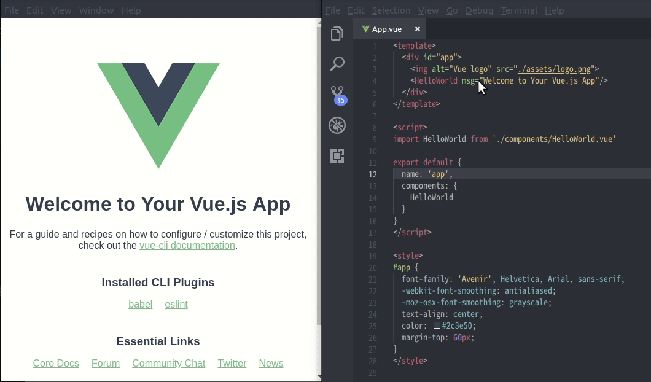Screen dimensions: 651x382
Task: Click the ./assets/logo.png path in code
Action: coord(554,69)
